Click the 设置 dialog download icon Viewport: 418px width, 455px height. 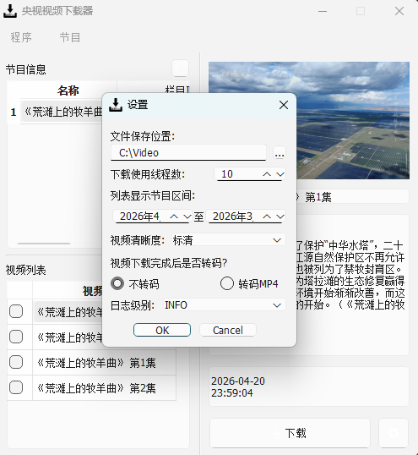click(116, 105)
